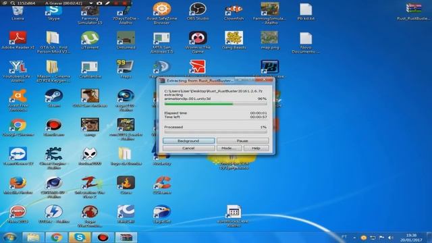Select the MTA San Andreas 1.5 icon
Image resolution: width=432 pixels, height=243 pixels.
(x=162, y=43)
